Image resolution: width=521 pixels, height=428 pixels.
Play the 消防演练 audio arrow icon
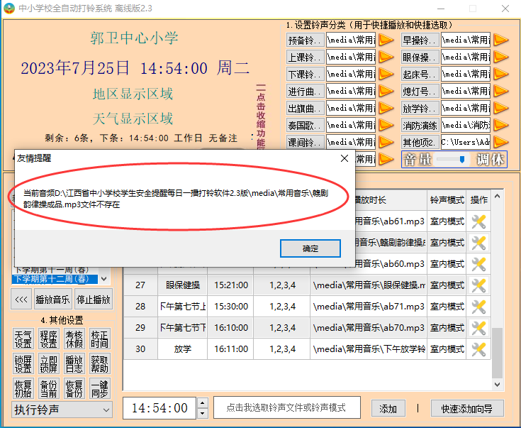coord(501,125)
